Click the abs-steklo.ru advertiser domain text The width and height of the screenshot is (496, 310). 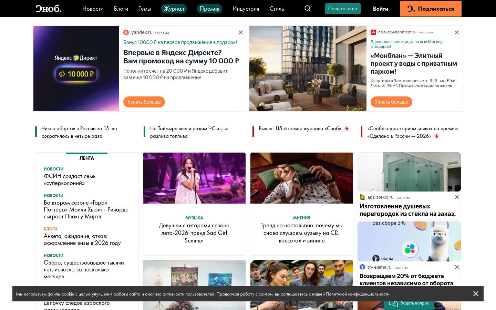(380, 197)
